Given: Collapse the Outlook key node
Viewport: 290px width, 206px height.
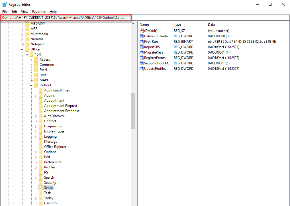Looking at the screenshot, I should click(x=31, y=85).
